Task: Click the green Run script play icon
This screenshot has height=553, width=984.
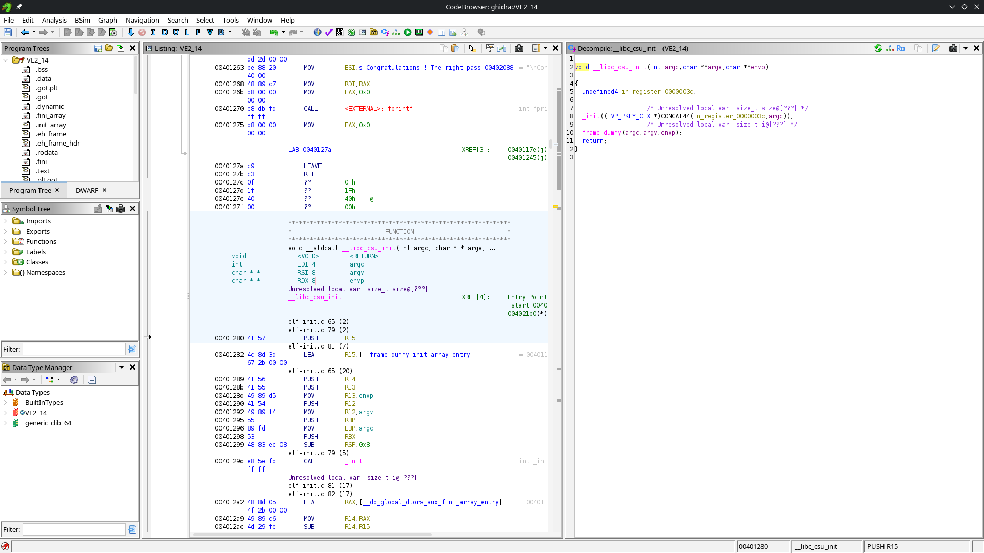Action: click(x=408, y=32)
